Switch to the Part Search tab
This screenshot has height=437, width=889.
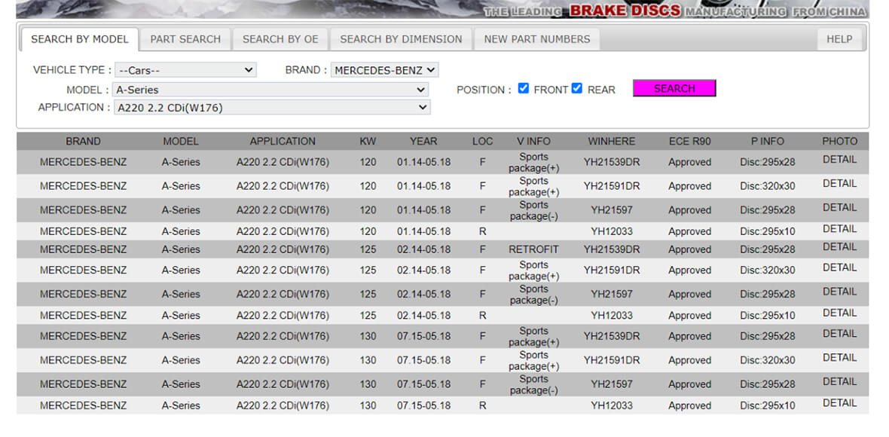point(185,39)
